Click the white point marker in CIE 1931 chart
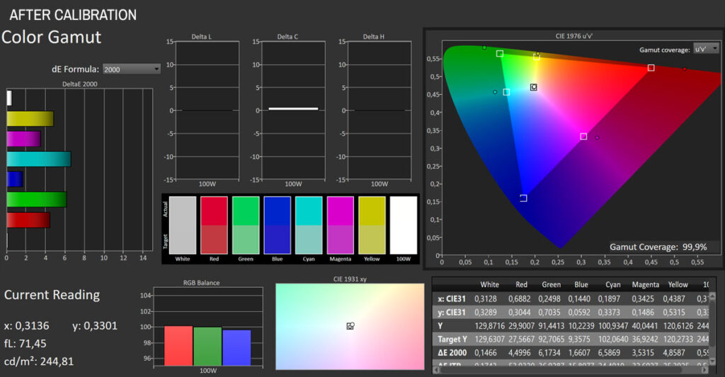 (x=350, y=325)
